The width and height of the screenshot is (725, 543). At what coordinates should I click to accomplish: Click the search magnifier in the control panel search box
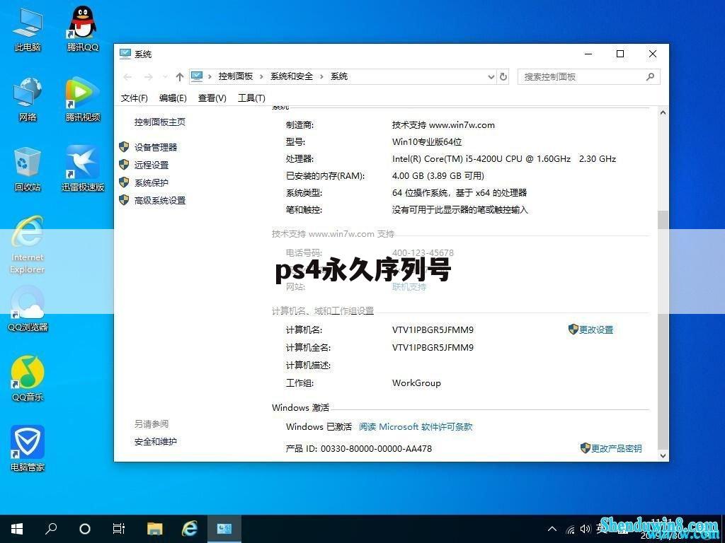[x=650, y=76]
